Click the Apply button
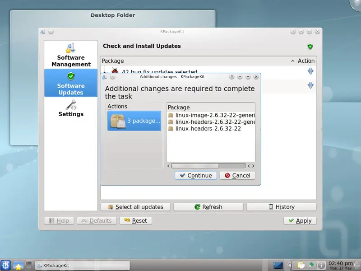This screenshot has height=271, width=361. point(300,221)
